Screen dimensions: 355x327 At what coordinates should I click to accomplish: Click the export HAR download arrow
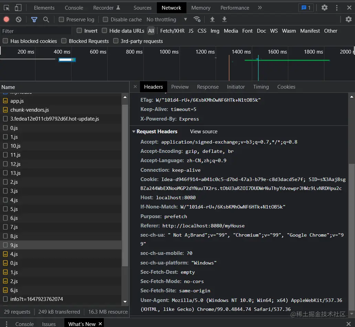[x=224, y=20]
